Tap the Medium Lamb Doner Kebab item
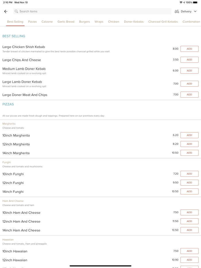The image size is (201, 268). [x=24, y=69]
